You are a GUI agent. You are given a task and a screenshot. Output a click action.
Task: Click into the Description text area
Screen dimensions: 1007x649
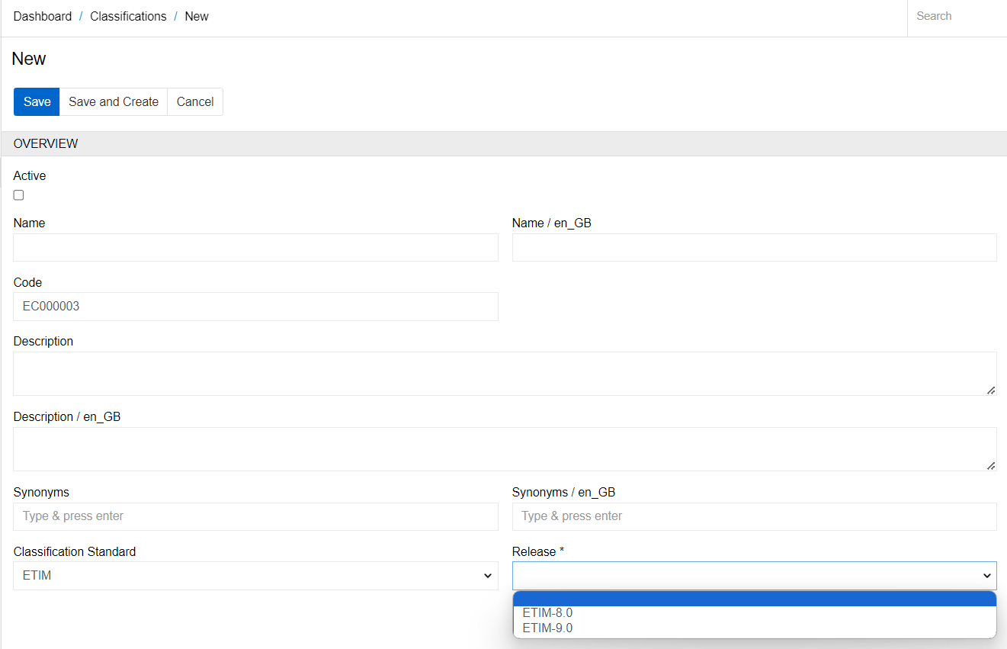(503, 374)
